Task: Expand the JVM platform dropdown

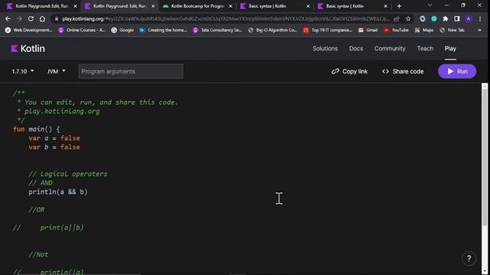Action: coord(56,71)
